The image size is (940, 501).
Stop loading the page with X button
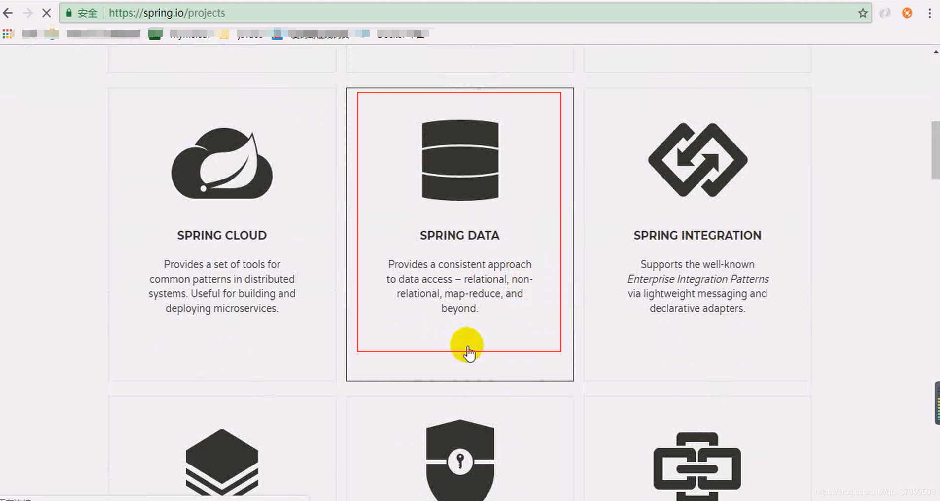tap(47, 13)
